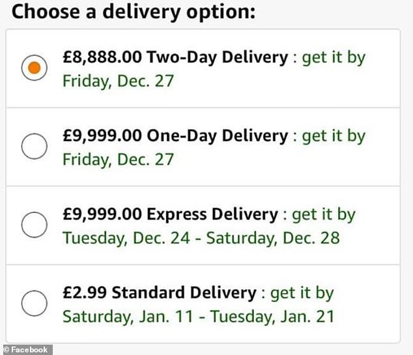Choose the £9,999.00 One-Day Delivery radio button
The width and height of the screenshot is (413, 355).
coord(35,147)
